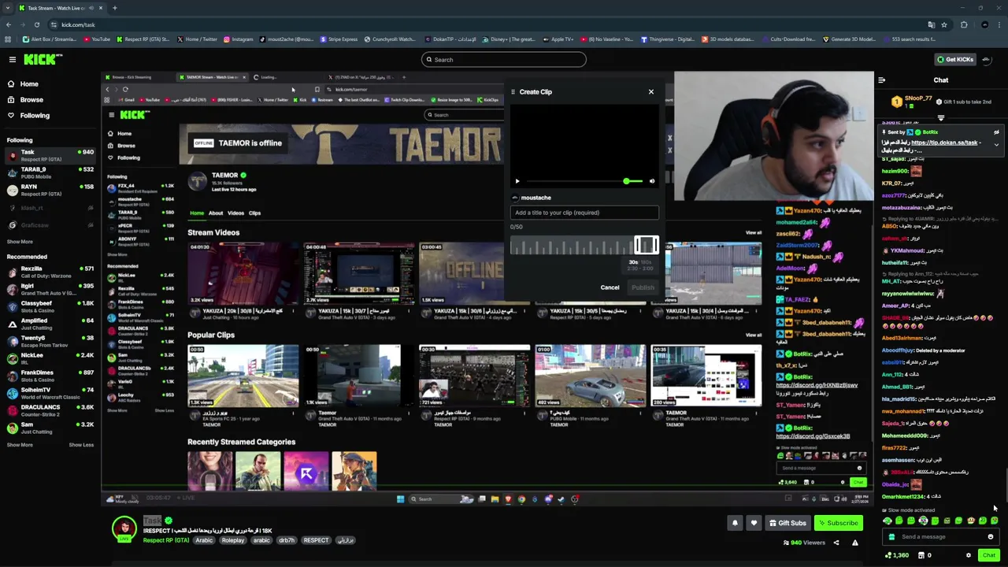
Task: Click the clip title input field
Action: point(584,213)
